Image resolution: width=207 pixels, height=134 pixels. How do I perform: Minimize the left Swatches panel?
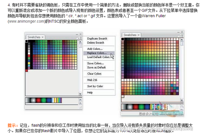point(77,34)
